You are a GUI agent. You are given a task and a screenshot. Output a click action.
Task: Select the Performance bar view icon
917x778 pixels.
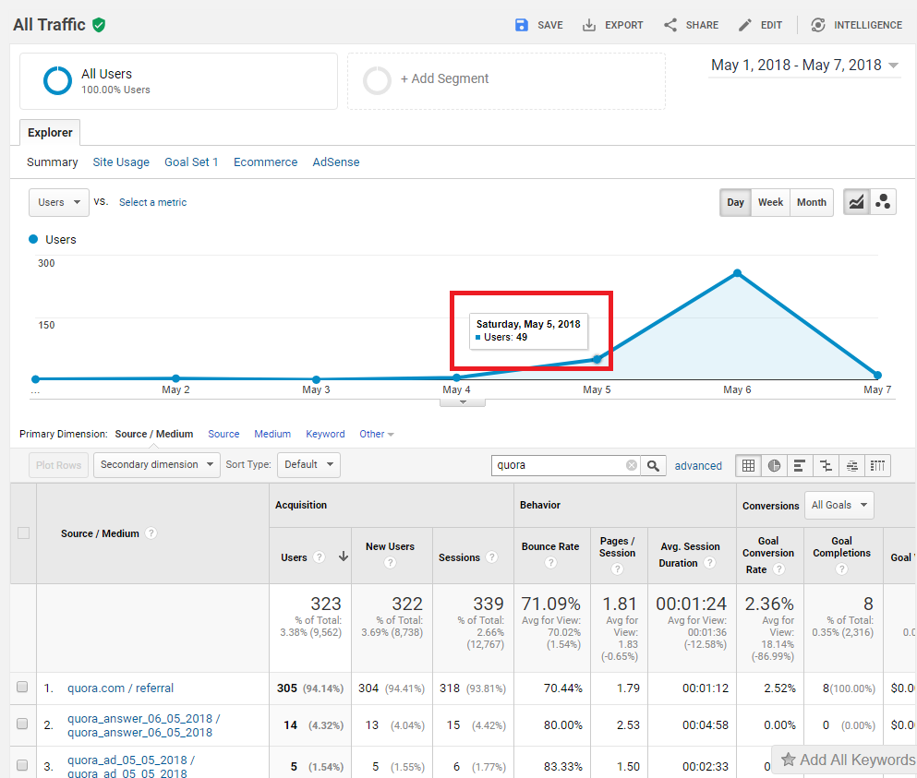[800, 465]
